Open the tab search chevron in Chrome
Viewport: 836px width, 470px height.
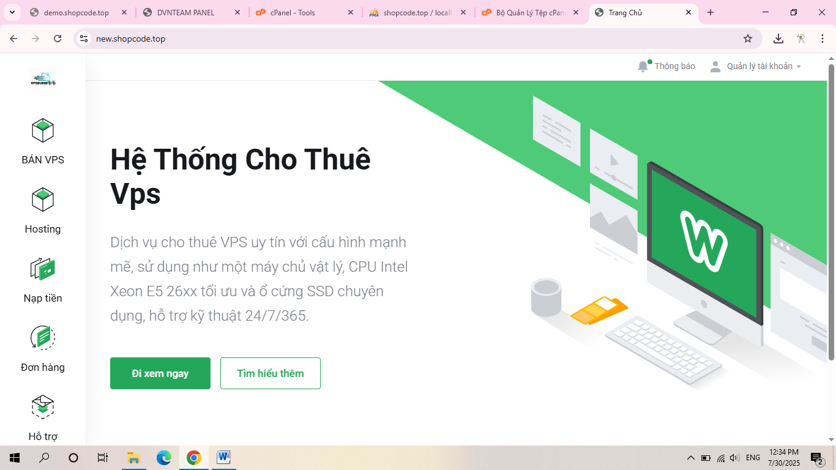click(x=12, y=12)
